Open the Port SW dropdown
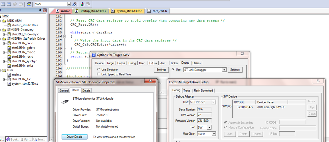Viewport: 329px width, 142px height. (x=209, y=127)
